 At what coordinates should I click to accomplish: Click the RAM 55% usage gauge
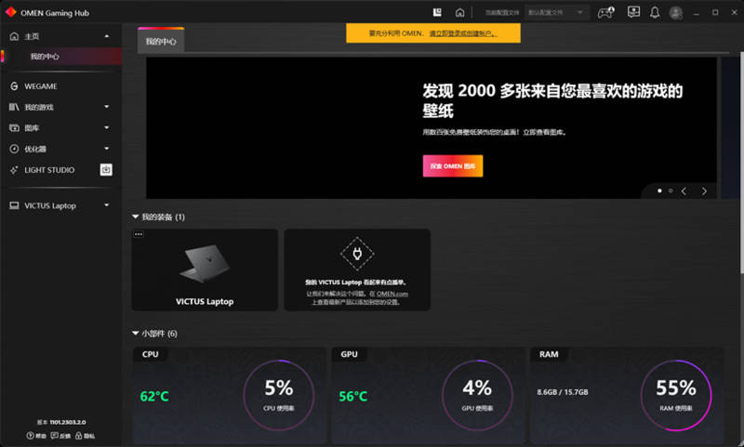[676, 395]
